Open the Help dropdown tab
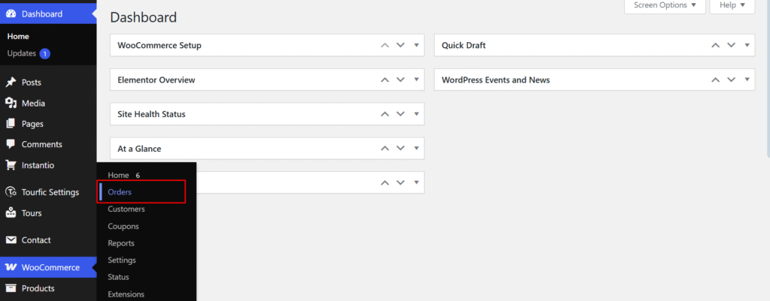The image size is (770, 301). coord(732,5)
